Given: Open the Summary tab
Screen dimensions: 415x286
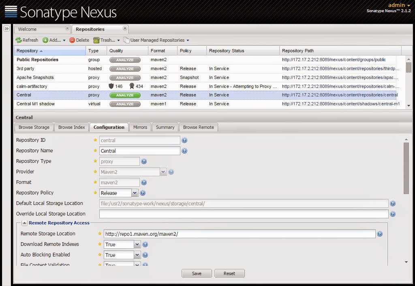Looking at the screenshot, I should [x=165, y=127].
